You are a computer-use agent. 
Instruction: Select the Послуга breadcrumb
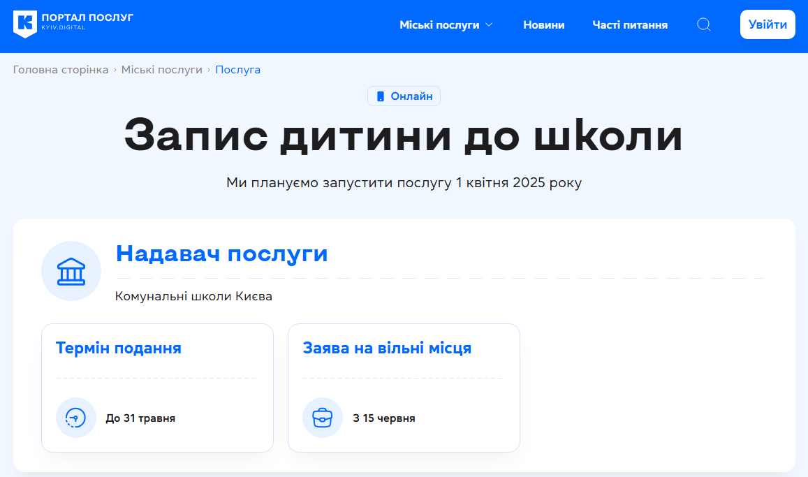(238, 69)
